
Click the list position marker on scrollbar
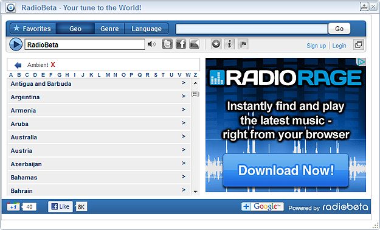click(195, 94)
